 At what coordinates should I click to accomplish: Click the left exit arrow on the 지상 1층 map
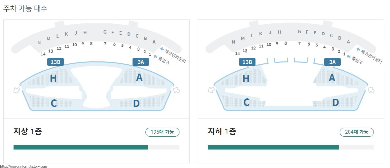click(x=17, y=90)
